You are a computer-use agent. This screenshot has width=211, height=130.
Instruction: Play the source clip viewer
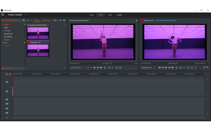[94, 68]
